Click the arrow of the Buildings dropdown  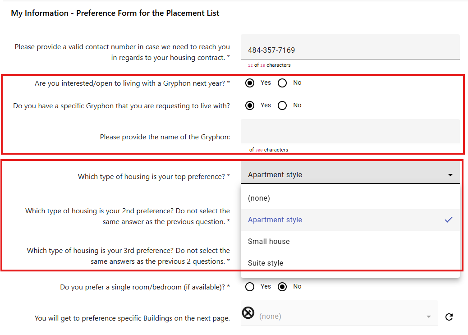coord(429,317)
